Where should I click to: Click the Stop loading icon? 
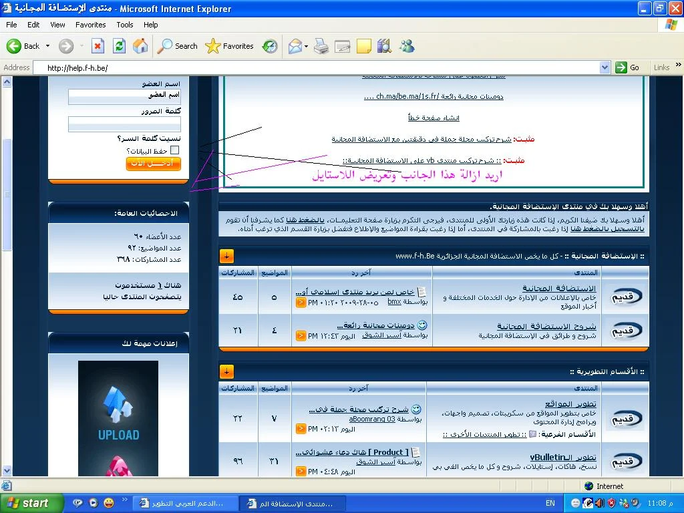[98, 46]
